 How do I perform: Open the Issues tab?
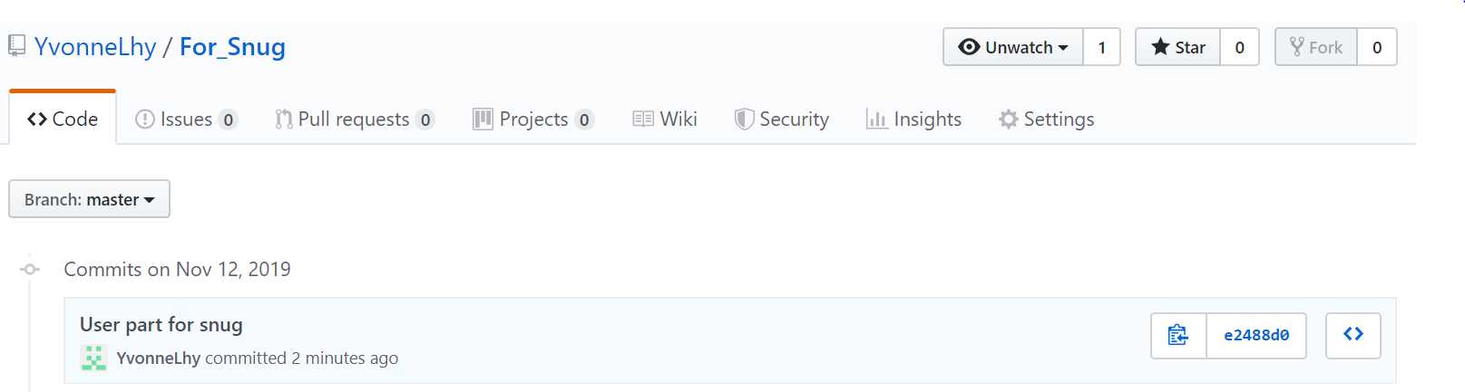coord(186,120)
